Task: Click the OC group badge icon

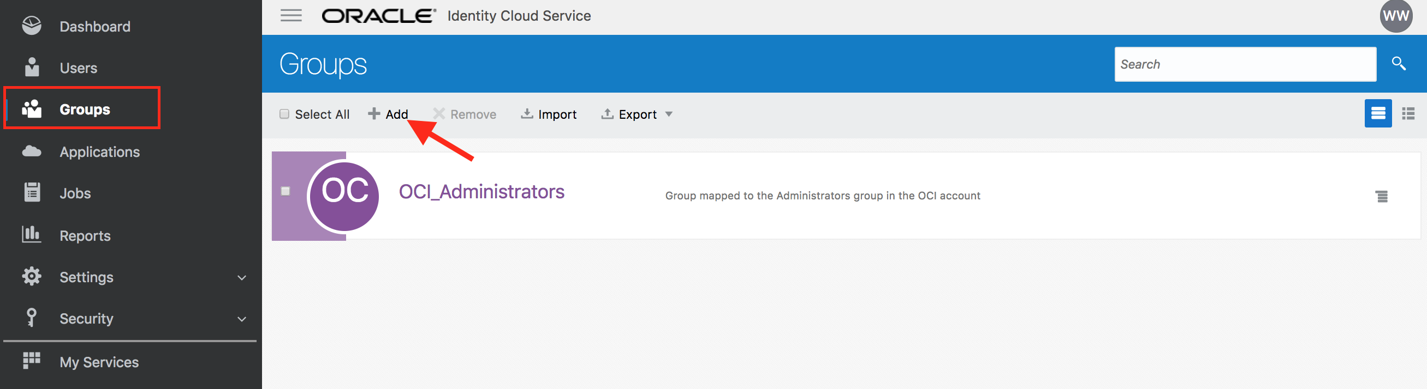Action: tap(344, 196)
